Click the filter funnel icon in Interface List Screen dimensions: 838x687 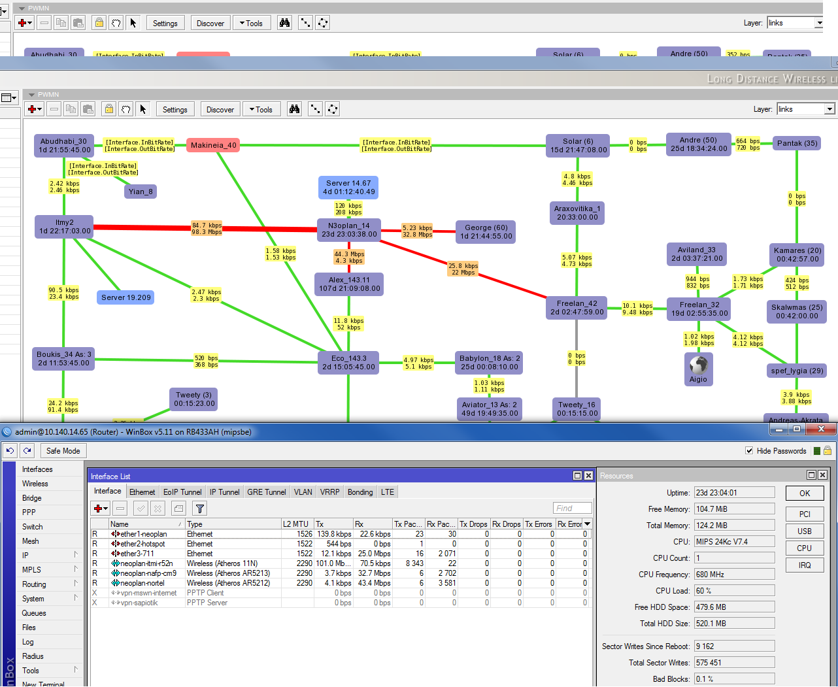tap(200, 508)
